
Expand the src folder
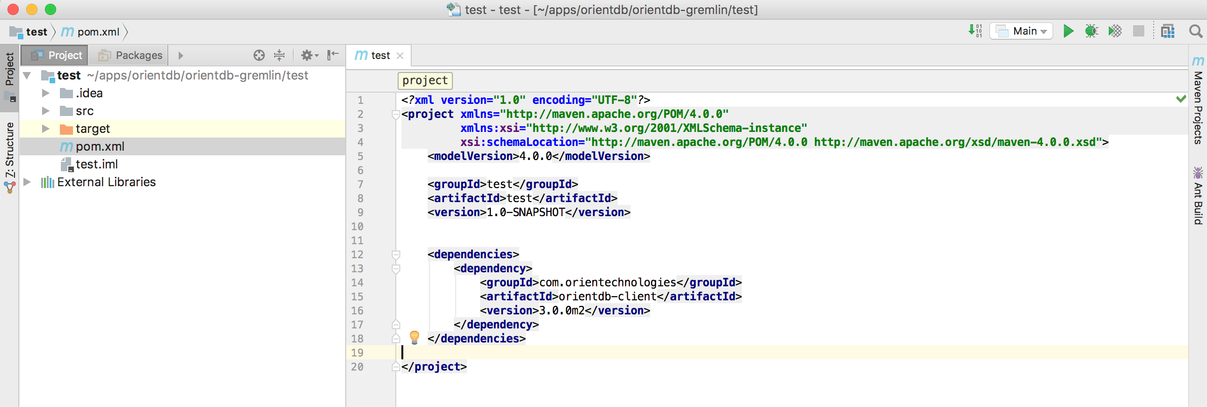point(45,111)
